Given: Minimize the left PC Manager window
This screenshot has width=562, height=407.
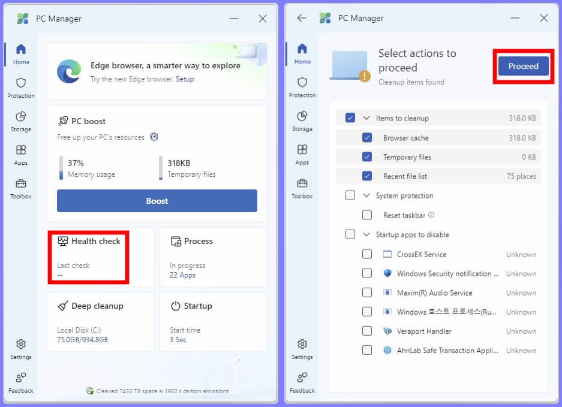Looking at the screenshot, I should 234,18.
